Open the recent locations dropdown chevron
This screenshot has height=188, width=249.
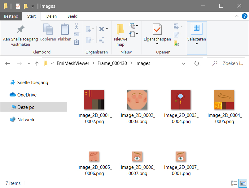point(29,63)
